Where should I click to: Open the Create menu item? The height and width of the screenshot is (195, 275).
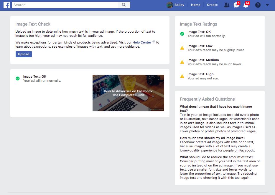click(212, 5)
